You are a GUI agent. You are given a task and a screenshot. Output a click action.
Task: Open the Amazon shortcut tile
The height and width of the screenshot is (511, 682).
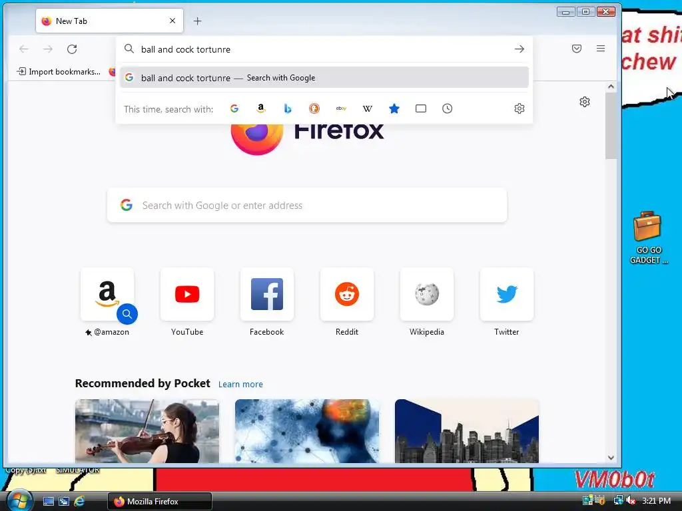[107, 294]
